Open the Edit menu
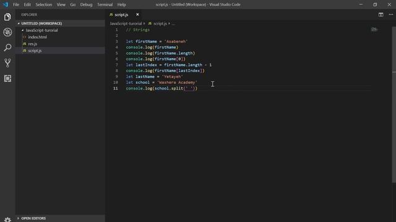 tap(27, 4)
